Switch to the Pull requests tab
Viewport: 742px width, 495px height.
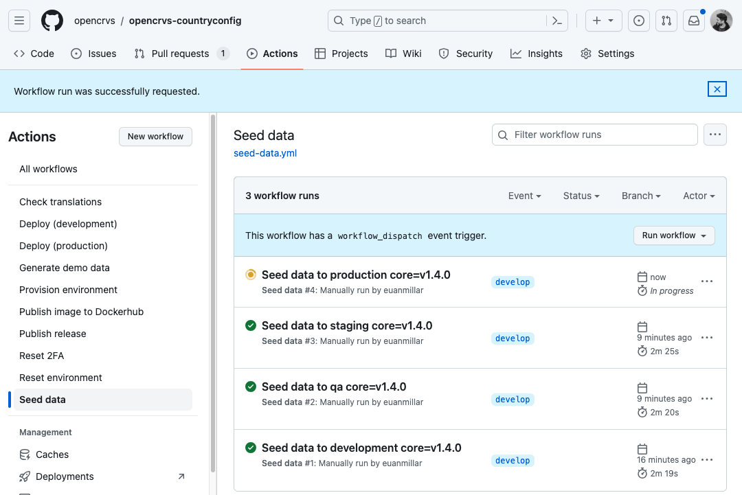tap(181, 54)
